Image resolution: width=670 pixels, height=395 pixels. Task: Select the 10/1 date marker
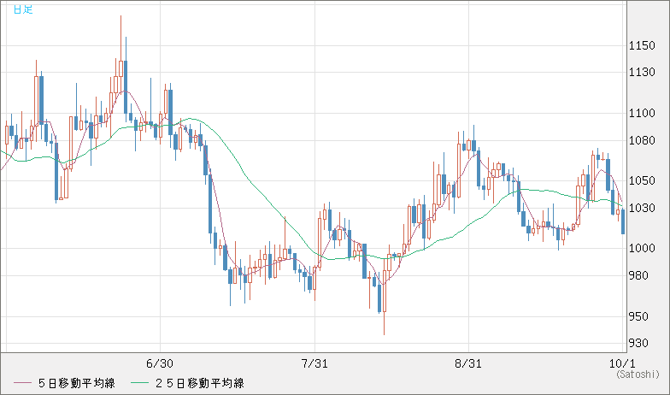pyautogui.click(x=621, y=363)
